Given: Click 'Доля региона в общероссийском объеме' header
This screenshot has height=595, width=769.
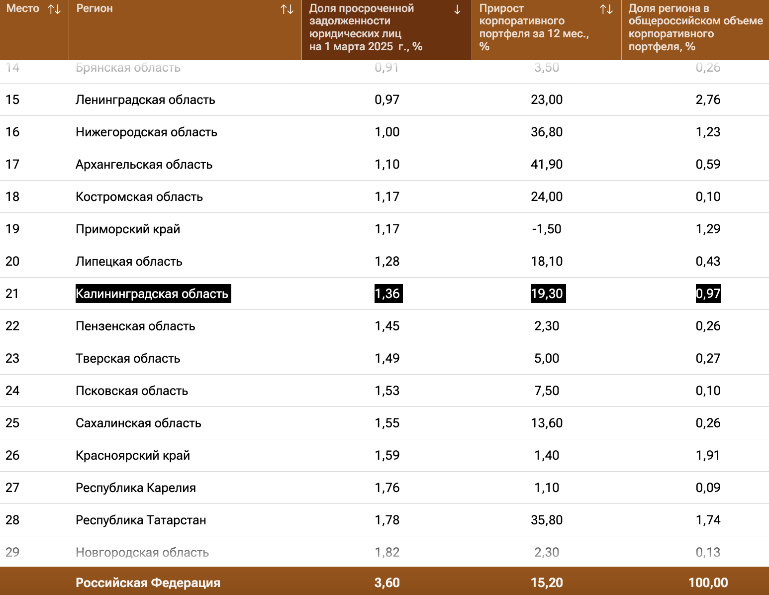Looking at the screenshot, I should 695,27.
